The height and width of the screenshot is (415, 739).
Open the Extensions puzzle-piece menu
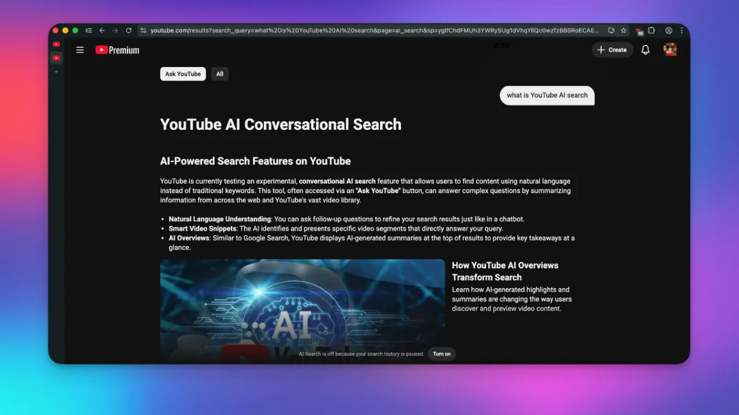tap(651, 31)
